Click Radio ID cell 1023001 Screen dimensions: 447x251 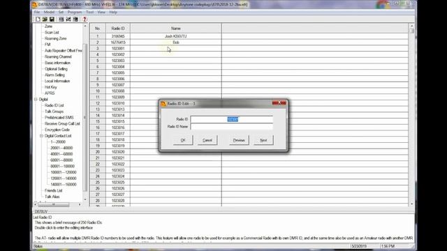click(x=118, y=48)
